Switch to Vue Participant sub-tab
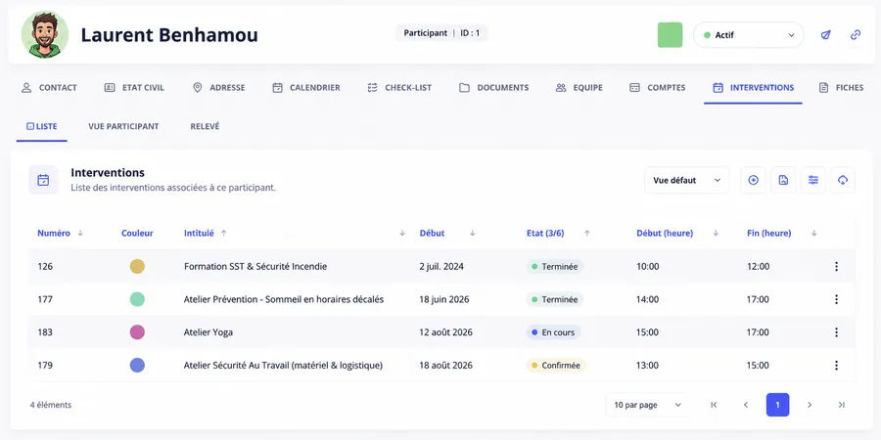This screenshot has height=440, width=881. [123, 126]
